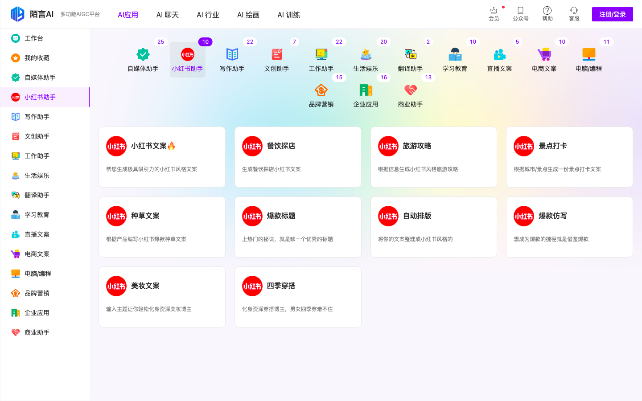Viewport: 642px width, 401px height.
Task: Click description 上热门的秘诀，就是缺一个优秀的标题
Action: tap(288, 239)
